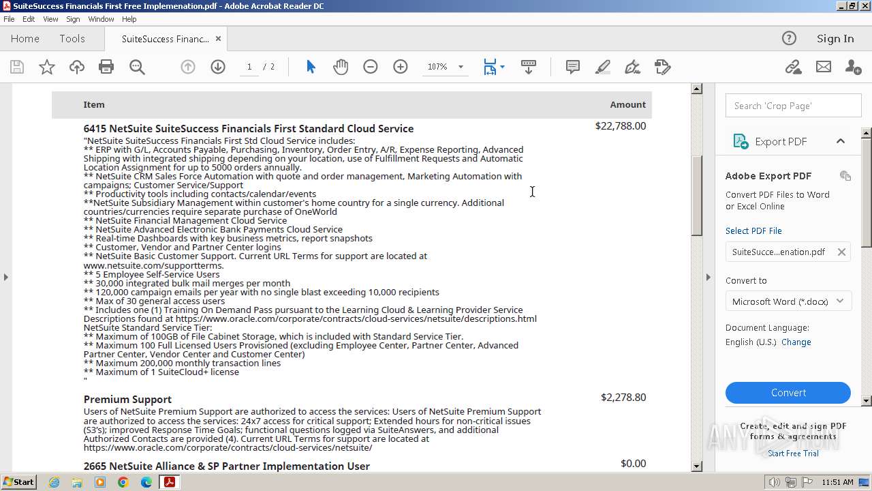Click the Start Free Trial link
This screenshot has height=491, width=872.
pos(793,453)
